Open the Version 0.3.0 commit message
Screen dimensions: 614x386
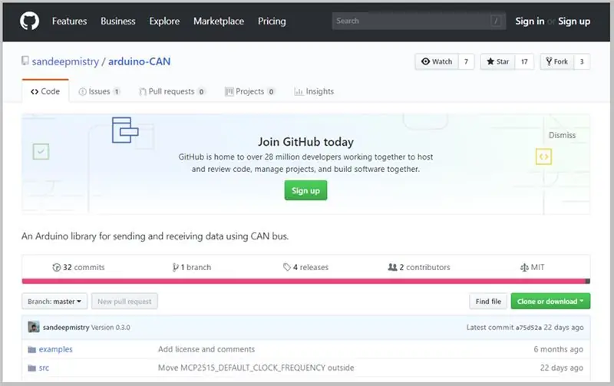coord(111,327)
